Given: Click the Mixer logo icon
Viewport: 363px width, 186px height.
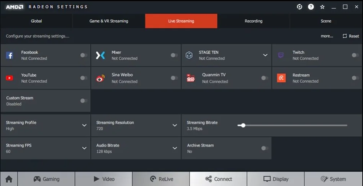Looking at the screenshot, I should 100,55.
